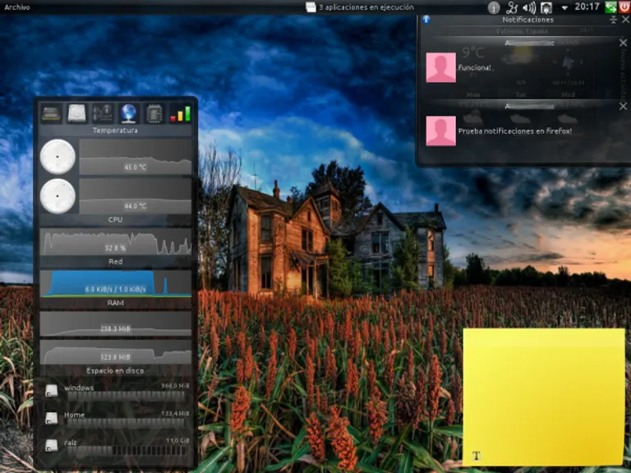The width and height of the screenshot is (631, 473).
Task: Open the Bluetooth tray icon
Action: [x=512, y=7]
